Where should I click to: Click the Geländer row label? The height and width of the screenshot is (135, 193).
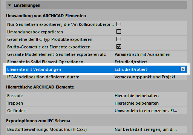point(16,111)
